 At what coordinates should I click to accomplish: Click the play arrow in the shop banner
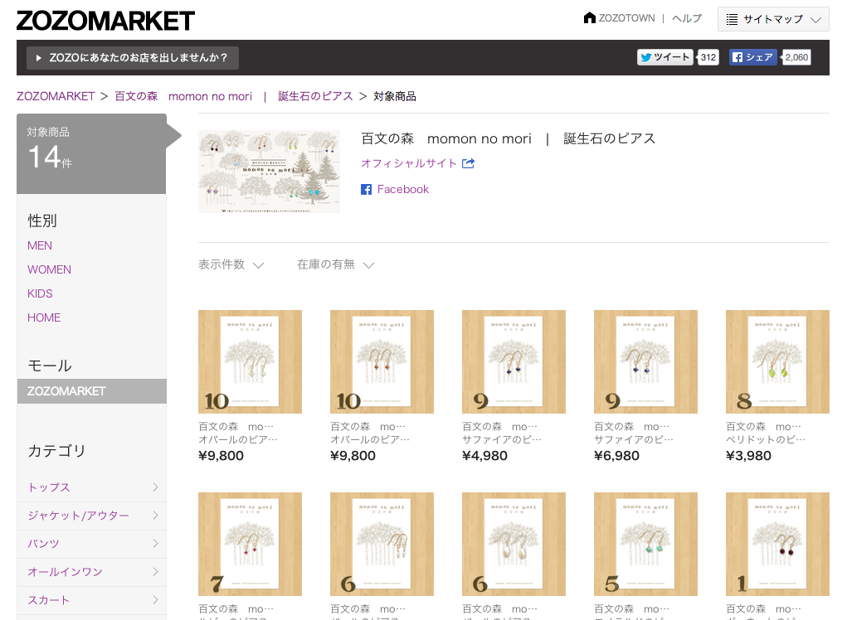click(x=38, y=58)
